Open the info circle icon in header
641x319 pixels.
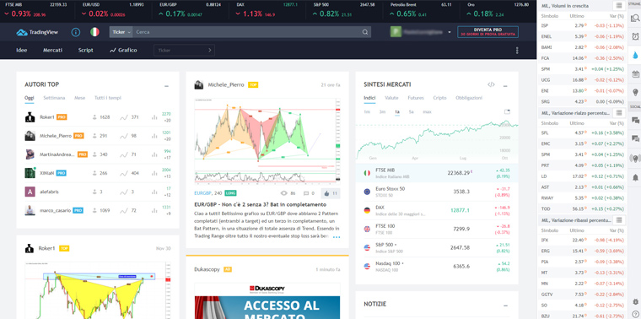(76, 32)
